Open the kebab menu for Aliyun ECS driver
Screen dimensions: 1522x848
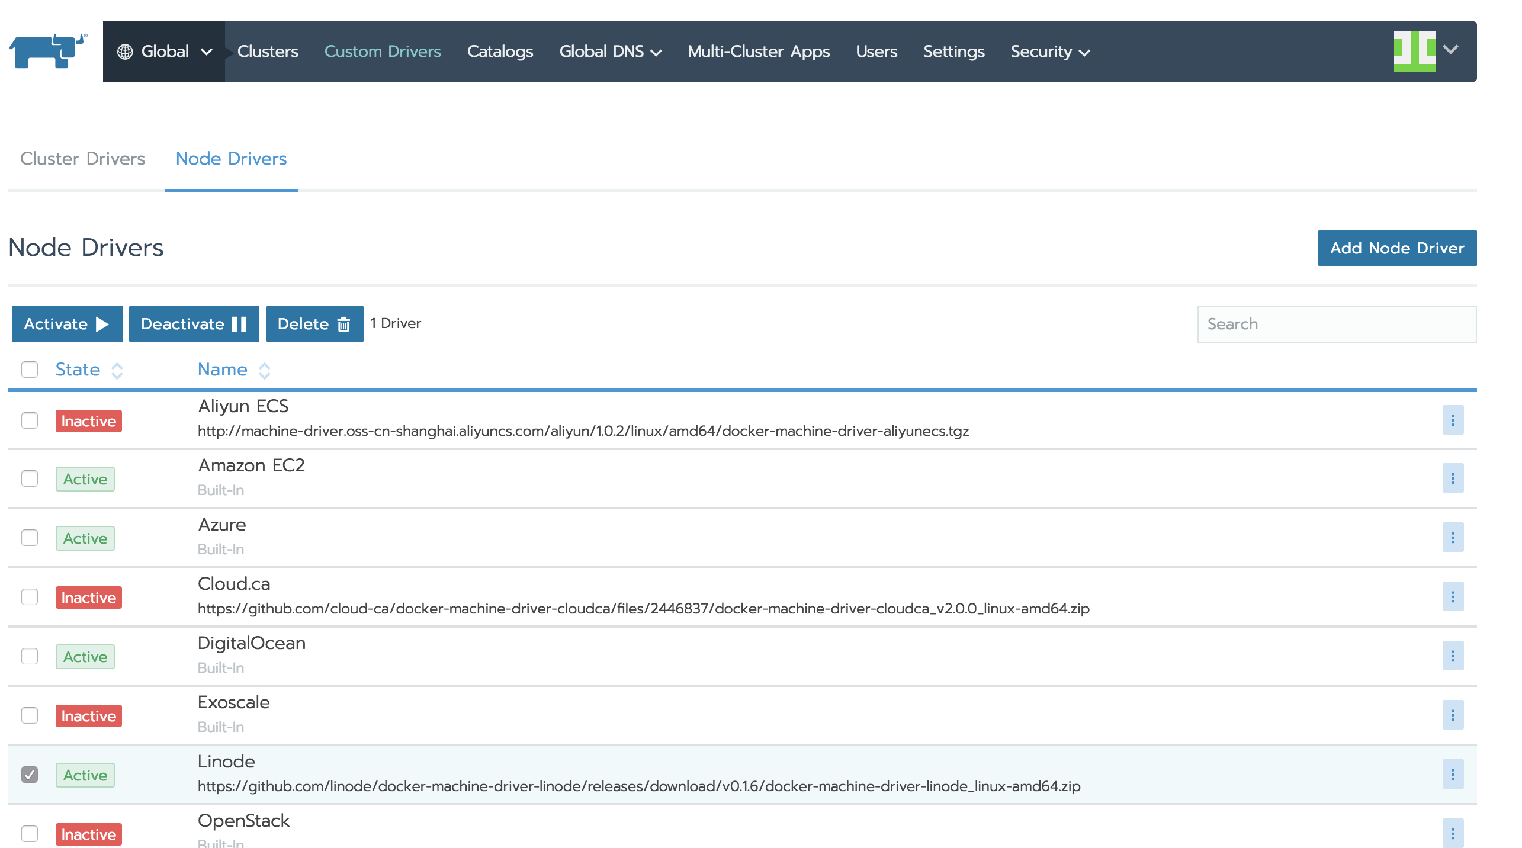coord(1452,420)
